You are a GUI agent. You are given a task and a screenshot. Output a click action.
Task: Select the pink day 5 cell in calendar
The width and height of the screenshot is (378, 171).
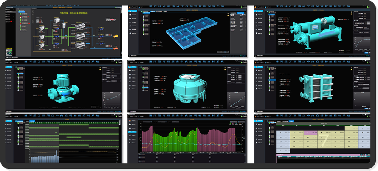(310, 133)
